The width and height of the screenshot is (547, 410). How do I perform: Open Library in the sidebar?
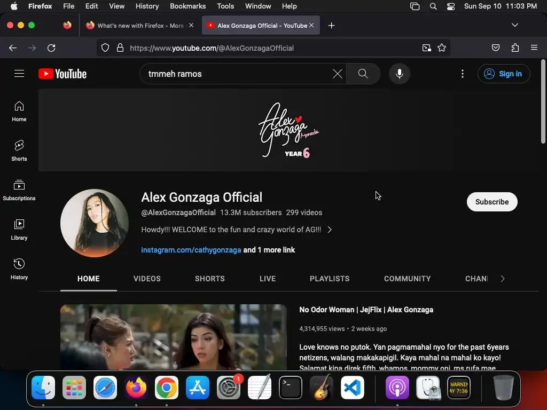coord(19,230)
